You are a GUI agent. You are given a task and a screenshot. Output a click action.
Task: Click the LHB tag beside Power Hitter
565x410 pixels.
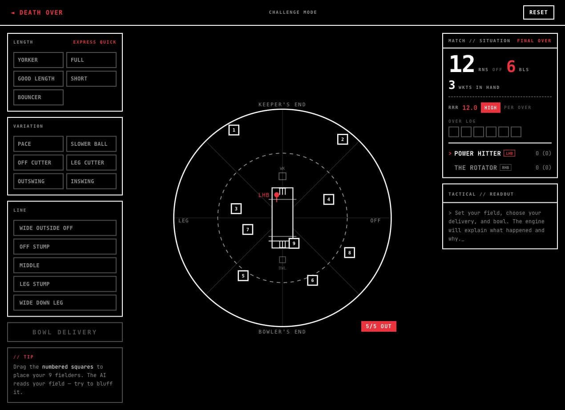coord(509,153)
